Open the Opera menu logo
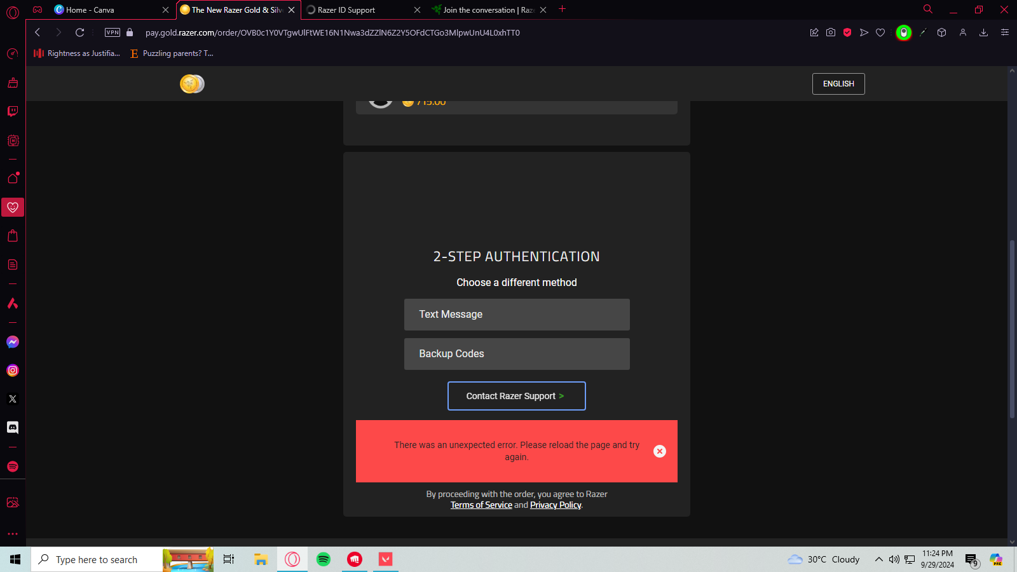1017x572 pixels. tap(13, 11)
